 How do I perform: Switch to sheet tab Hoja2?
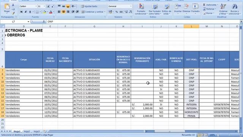pos(27,131)
